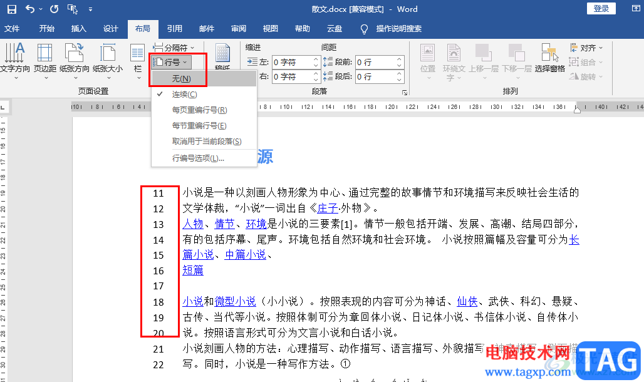This screenshot has height=382, width=644.
Task: Switch to the 插入 tab
Action: point(78,28)
